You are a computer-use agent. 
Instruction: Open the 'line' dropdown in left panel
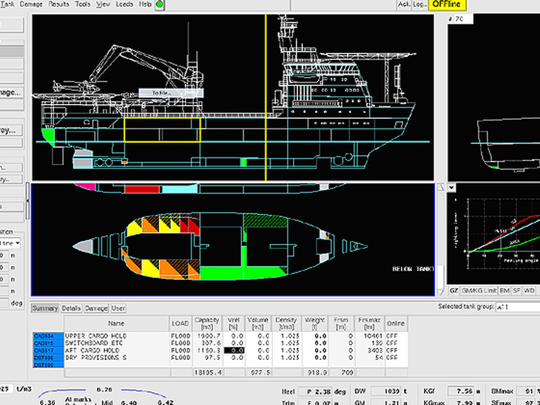(x=10, y=243)
